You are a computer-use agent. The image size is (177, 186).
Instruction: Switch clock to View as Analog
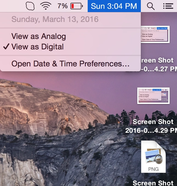coord(39,36)
